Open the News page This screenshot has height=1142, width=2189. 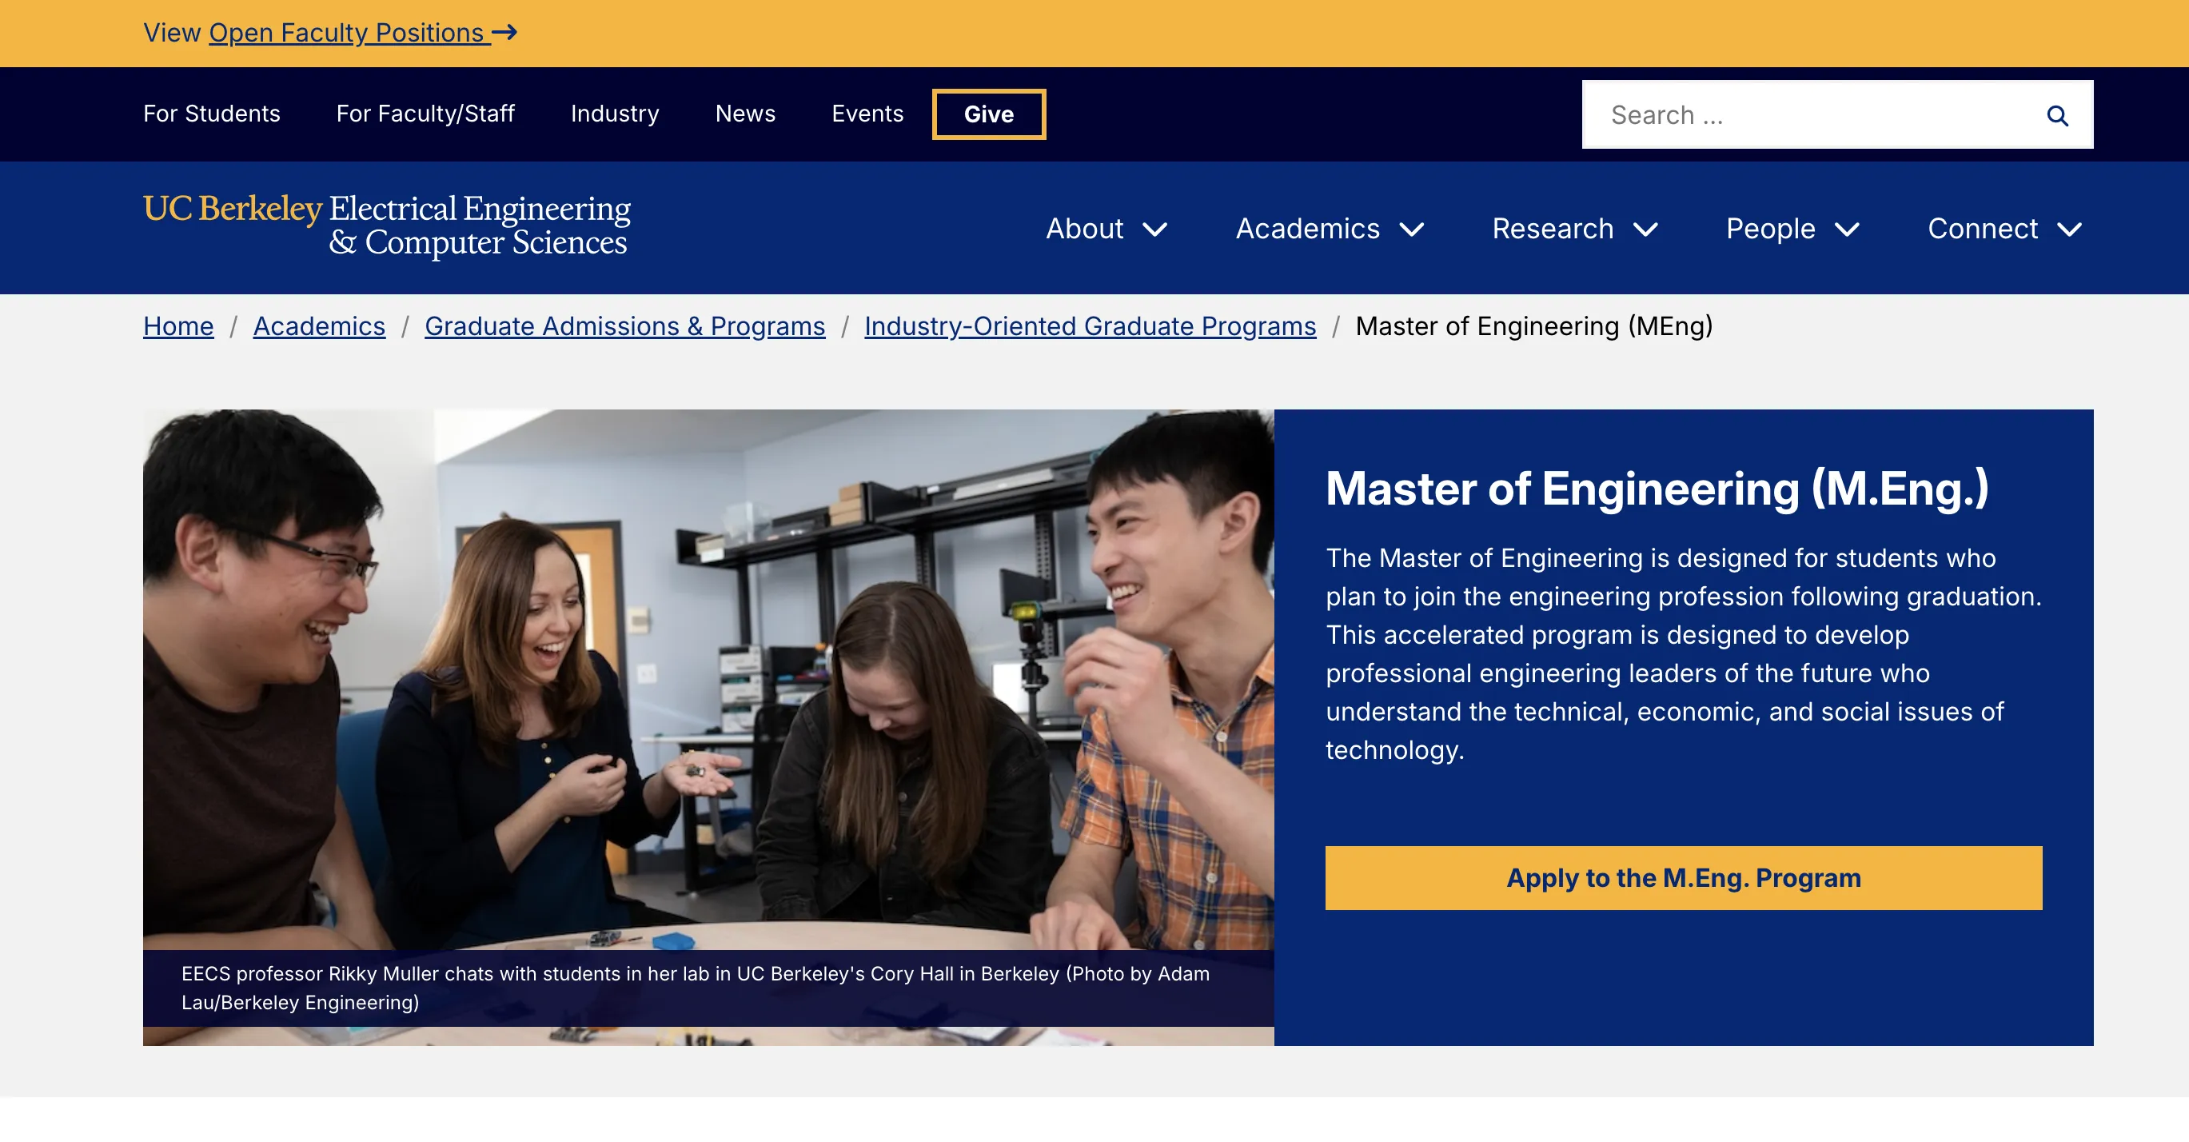pyautogui.click(x=744, y=114)
